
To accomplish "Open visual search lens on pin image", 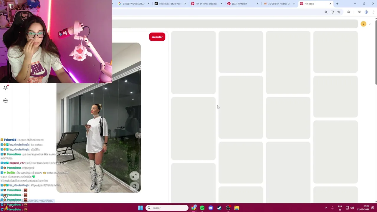I will 135,186.
